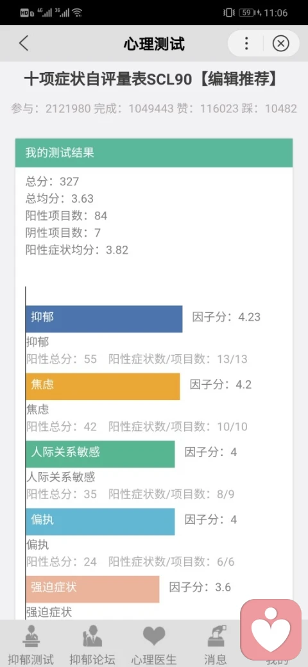Open the 抑郁论坛 forum icon tab
The height and width of the screenshot is (667, 308).
point(92,637)
